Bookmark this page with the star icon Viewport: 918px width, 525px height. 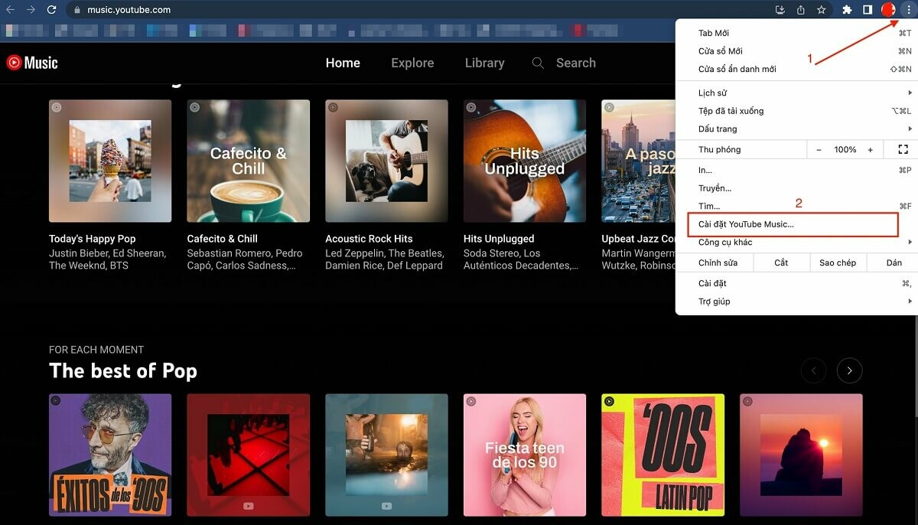click(x=822, y=10)
